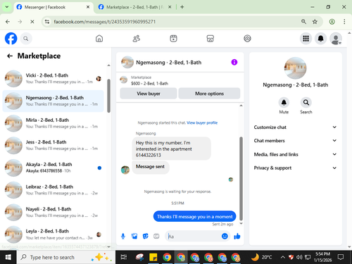Image resolution: width=352 pixels, height=264 pixels.
Task: Open the Nayeli 2-Bed, 1-Bath conversation
Action: click(53, 212)
